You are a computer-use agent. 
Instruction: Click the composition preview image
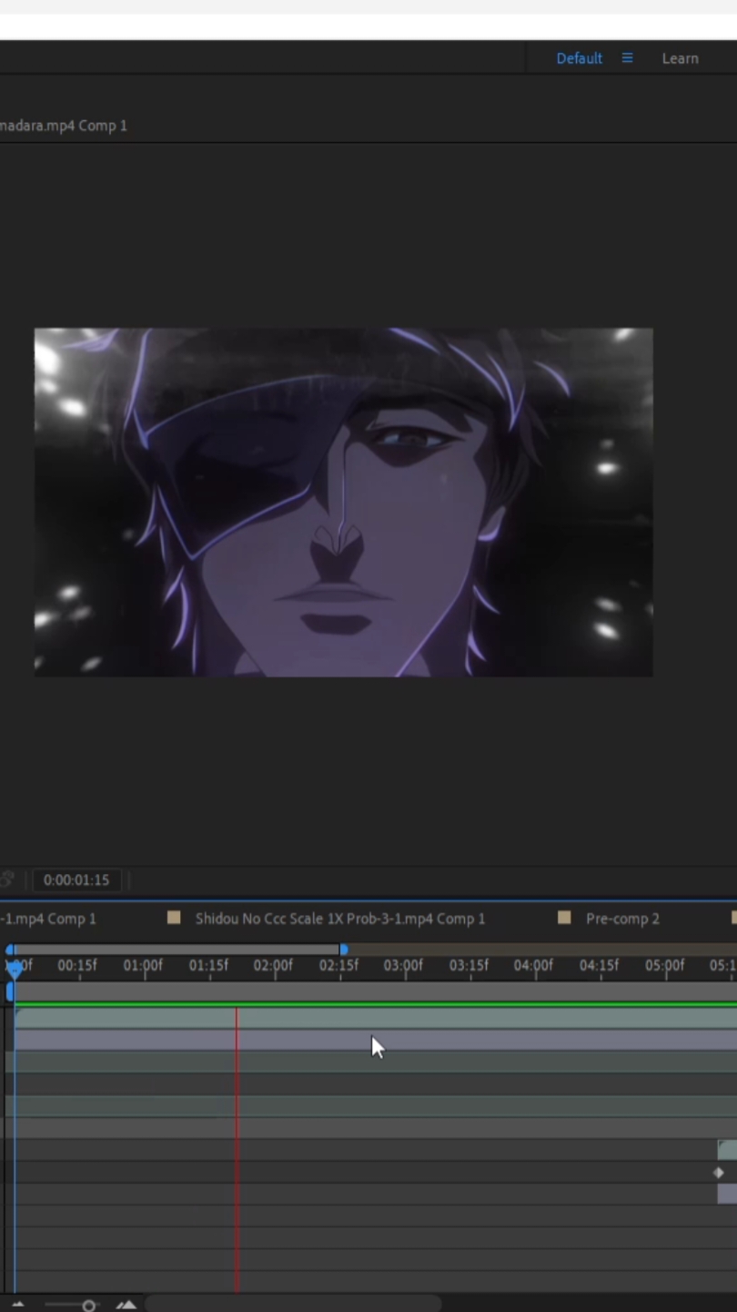click(x=343, y=502)
